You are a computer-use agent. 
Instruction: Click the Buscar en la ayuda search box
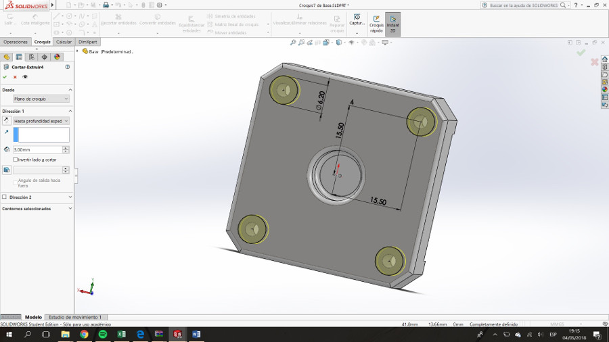523,5
